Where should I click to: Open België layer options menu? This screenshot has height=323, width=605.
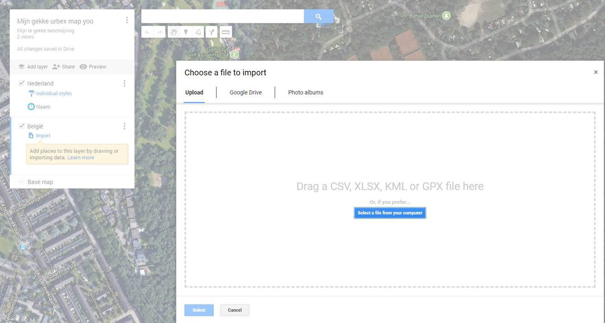[125, 127]
